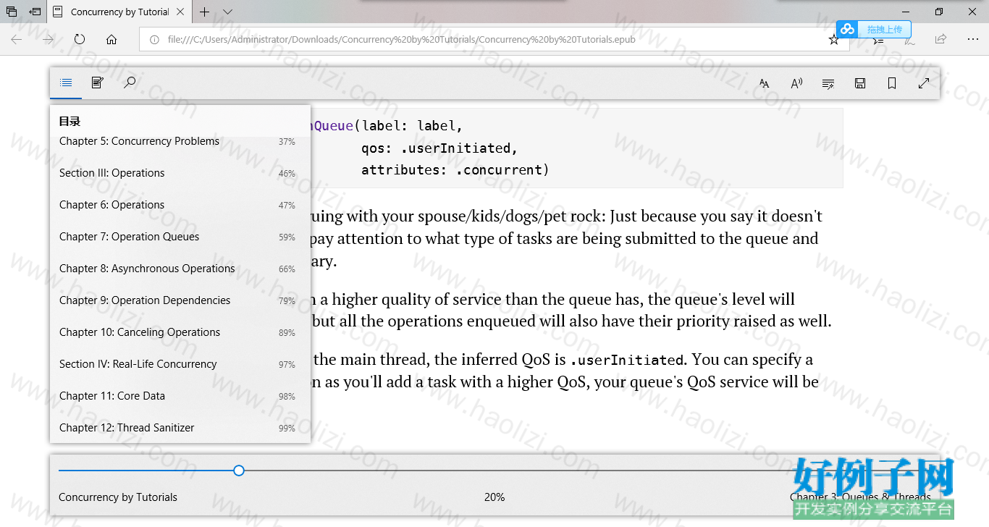
Task: Refresh the page
Action: tap(80, 39)
